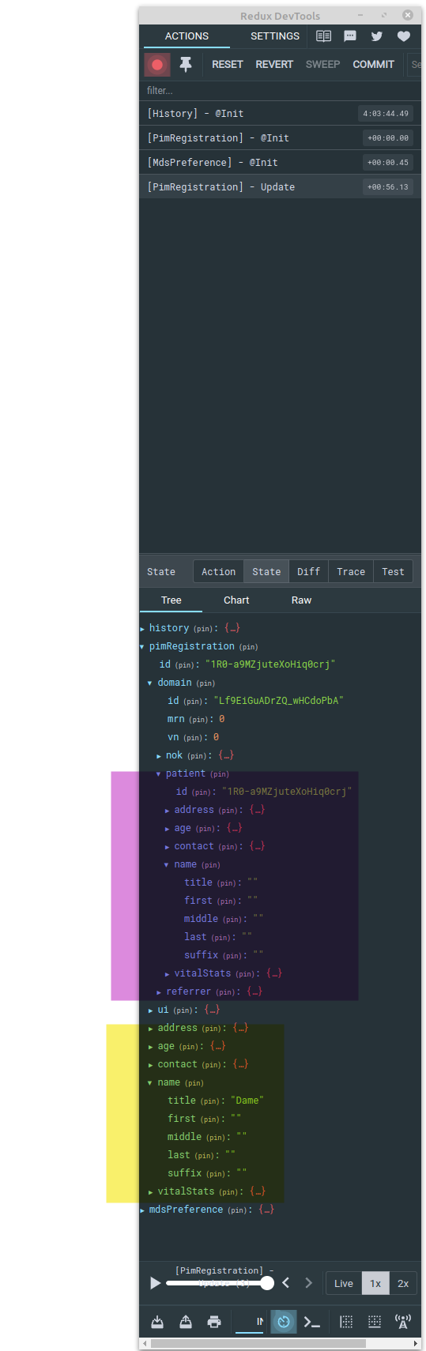
Task: Select the 2x playback speed
Action: (x=403, y=1283)
